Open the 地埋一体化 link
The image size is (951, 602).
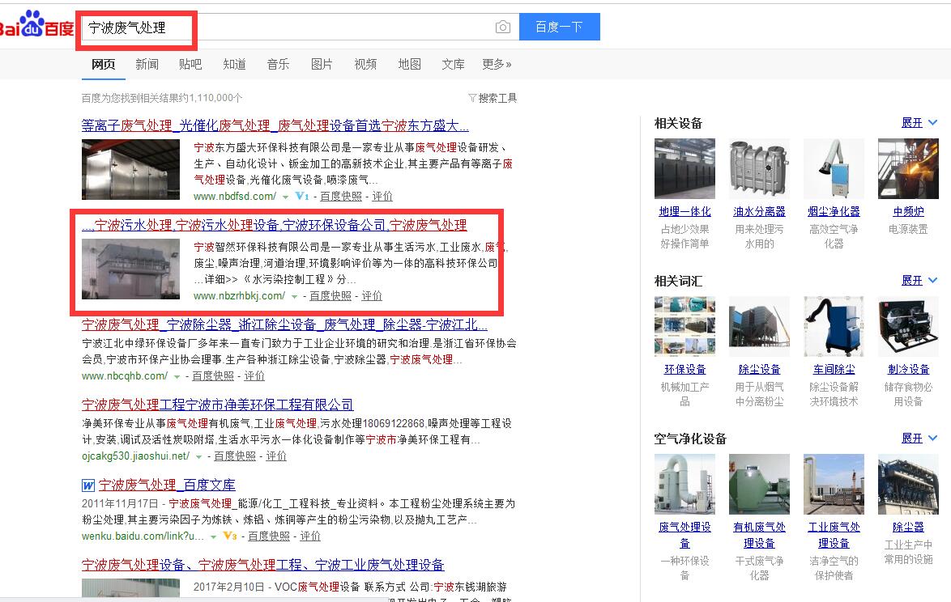pos(684,211)
